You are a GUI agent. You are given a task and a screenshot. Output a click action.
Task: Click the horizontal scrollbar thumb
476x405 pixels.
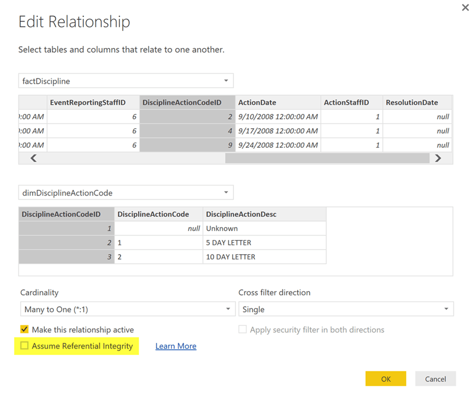327,158
